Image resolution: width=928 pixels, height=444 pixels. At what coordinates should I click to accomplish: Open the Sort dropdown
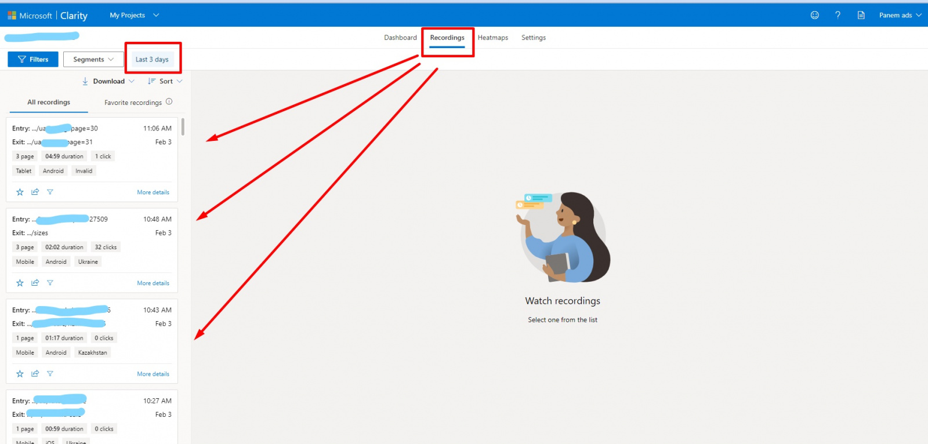165,81
